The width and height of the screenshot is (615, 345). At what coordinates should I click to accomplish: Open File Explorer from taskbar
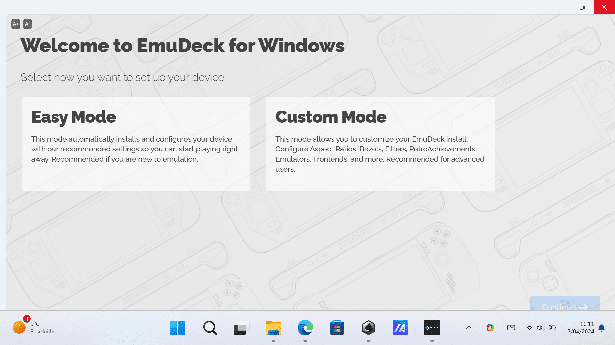pos(273,328)
